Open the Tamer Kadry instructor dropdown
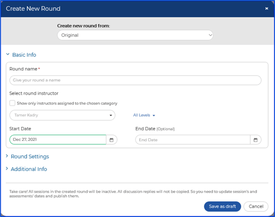This screenshot has height=217, width=275. (62, 115)
